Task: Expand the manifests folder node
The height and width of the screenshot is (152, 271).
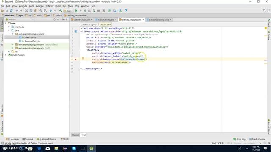Action: (x=9, y=27)
